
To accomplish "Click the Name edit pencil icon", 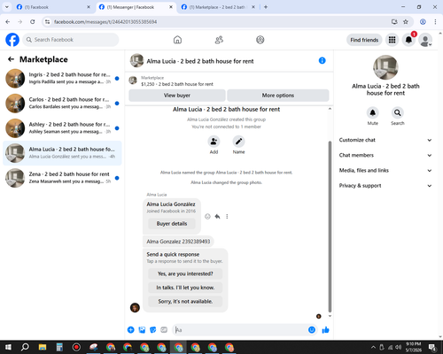I will pyautogui.click(x=238, y=142).
